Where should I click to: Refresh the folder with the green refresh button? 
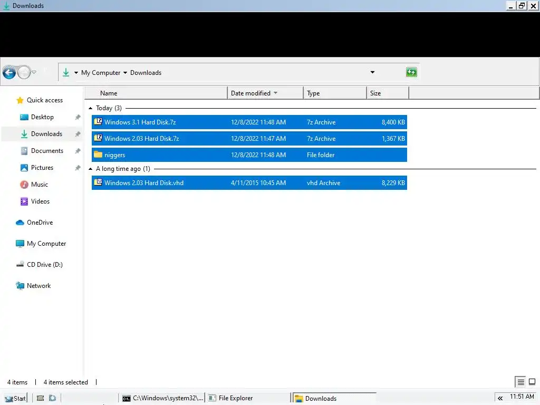(x=411, y=72)
